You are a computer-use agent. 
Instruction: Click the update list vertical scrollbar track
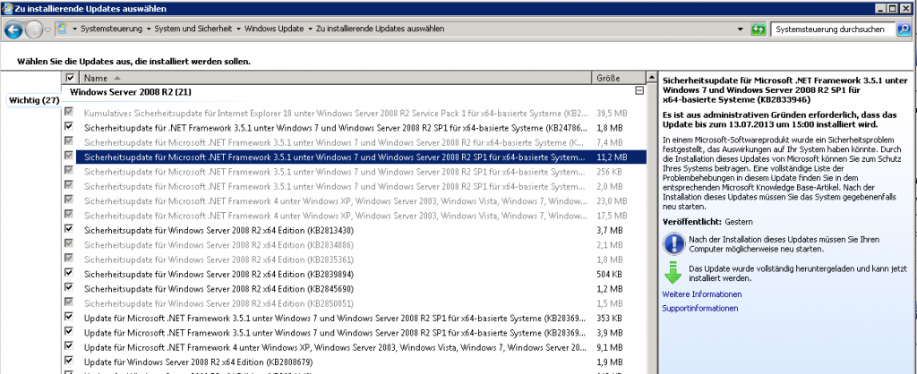[652, 228]
